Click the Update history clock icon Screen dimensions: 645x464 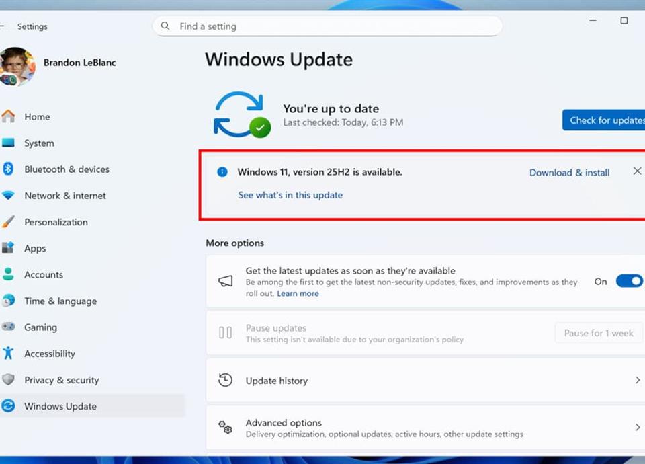[x=226, y=381]
